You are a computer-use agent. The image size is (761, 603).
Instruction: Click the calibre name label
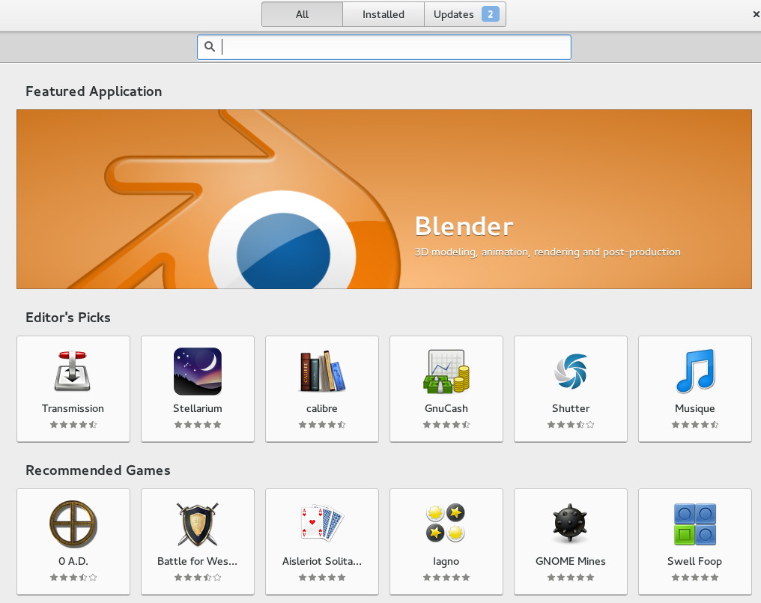322,408
